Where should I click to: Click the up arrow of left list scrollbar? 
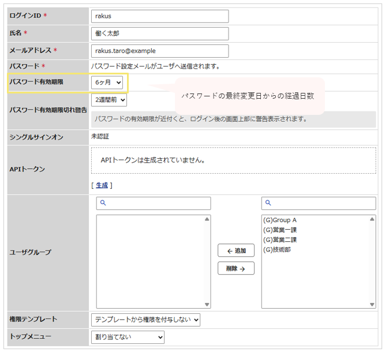pos(207,219)
